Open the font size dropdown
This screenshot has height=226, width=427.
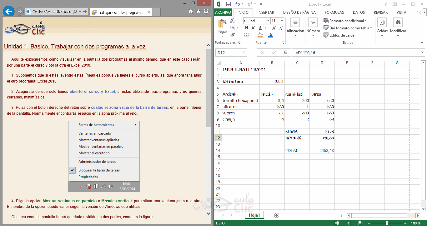click(282, 21)
